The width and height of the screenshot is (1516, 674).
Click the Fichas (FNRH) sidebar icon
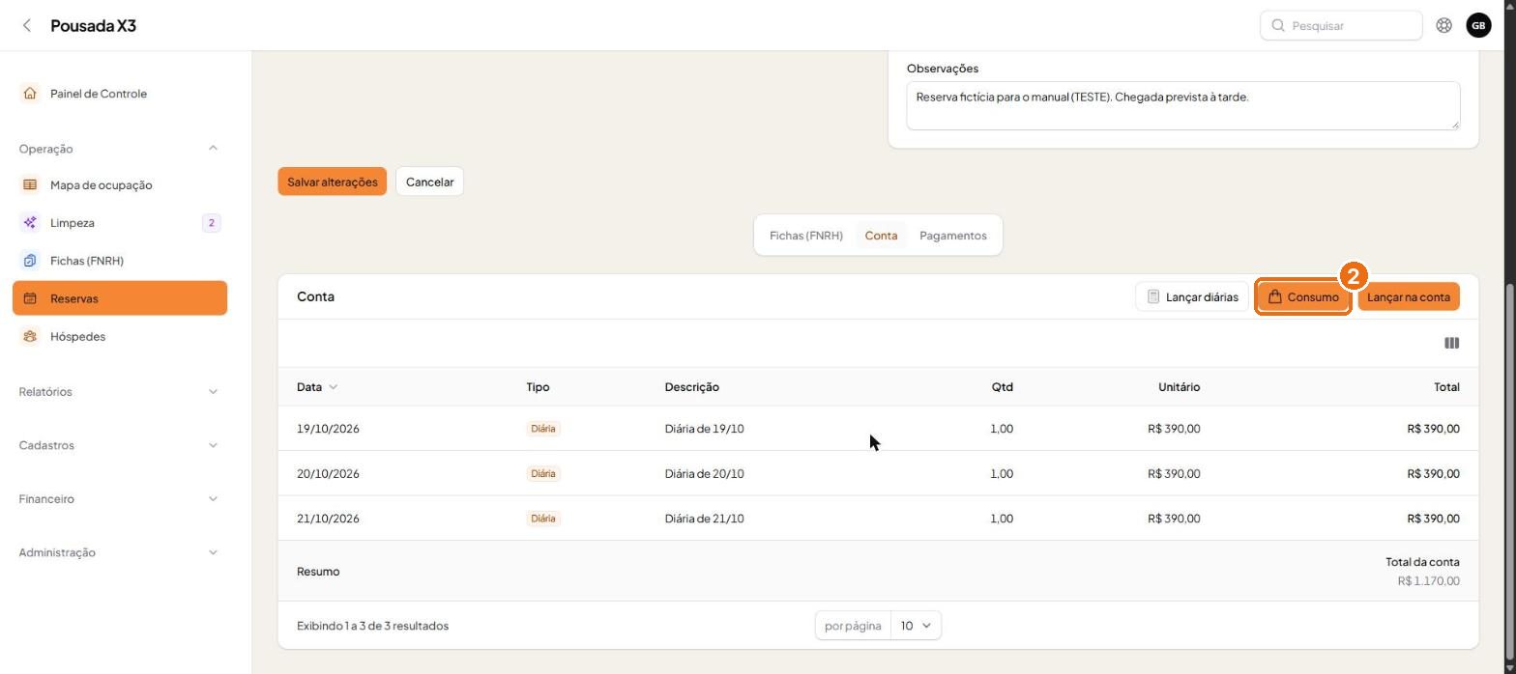30,261
